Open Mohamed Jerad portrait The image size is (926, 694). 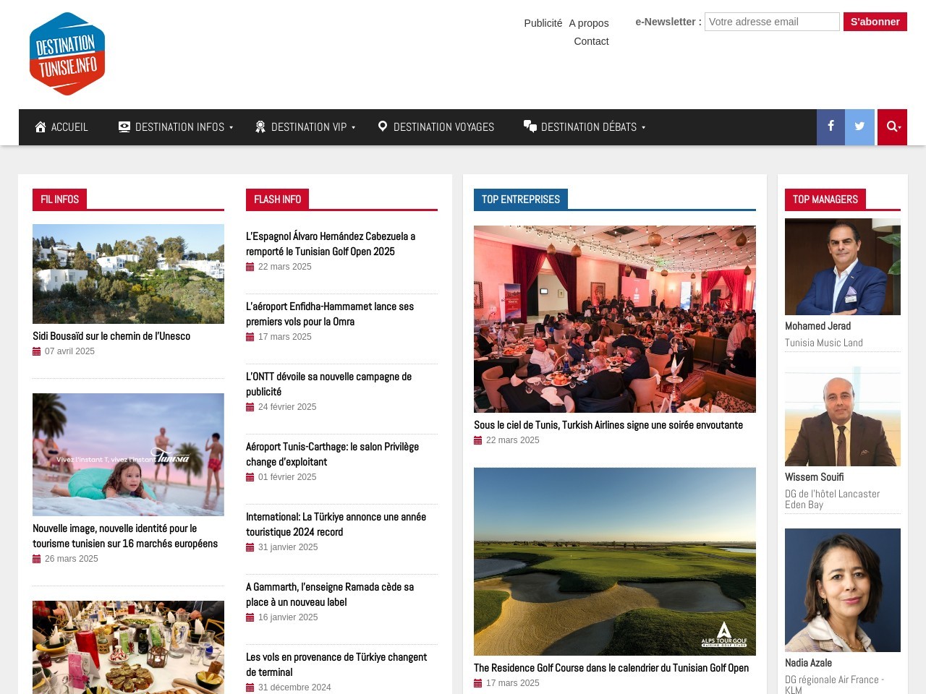843,267
